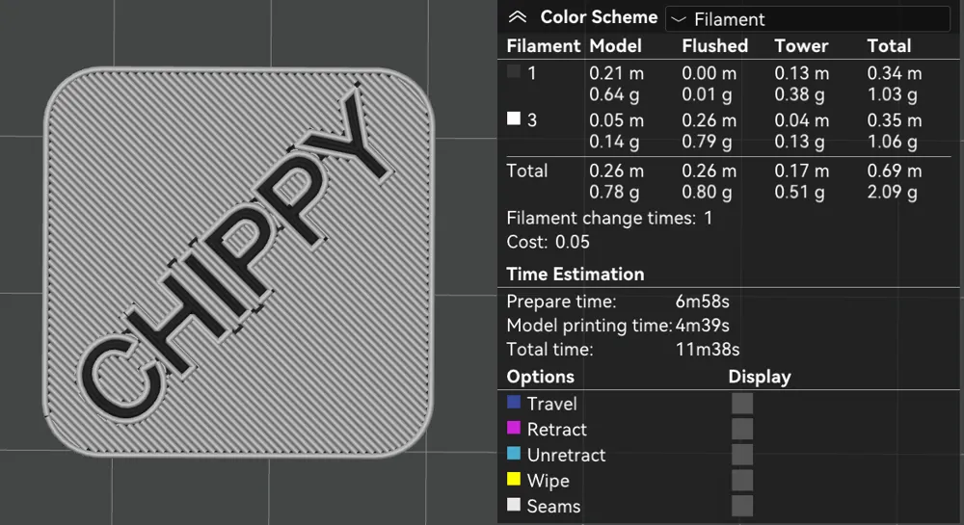The width and height of the screenshot is (964, 525).
Task: Click the 0.69 m grand total
Action: (x=895, y=171)
